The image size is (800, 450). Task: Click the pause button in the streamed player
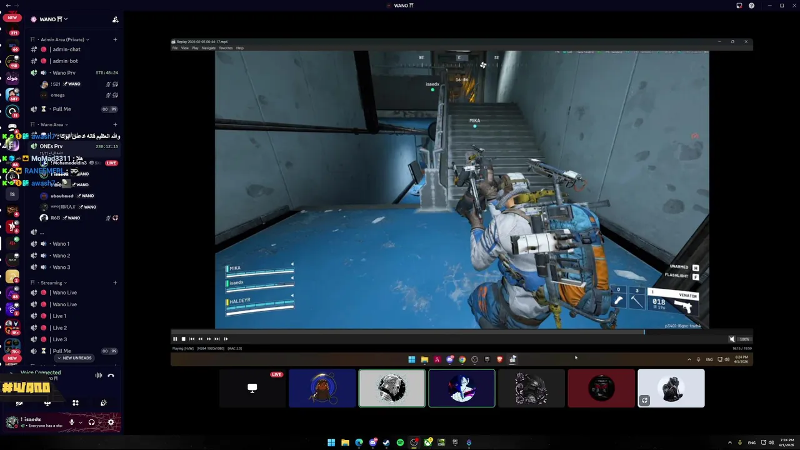coord(176,339)
